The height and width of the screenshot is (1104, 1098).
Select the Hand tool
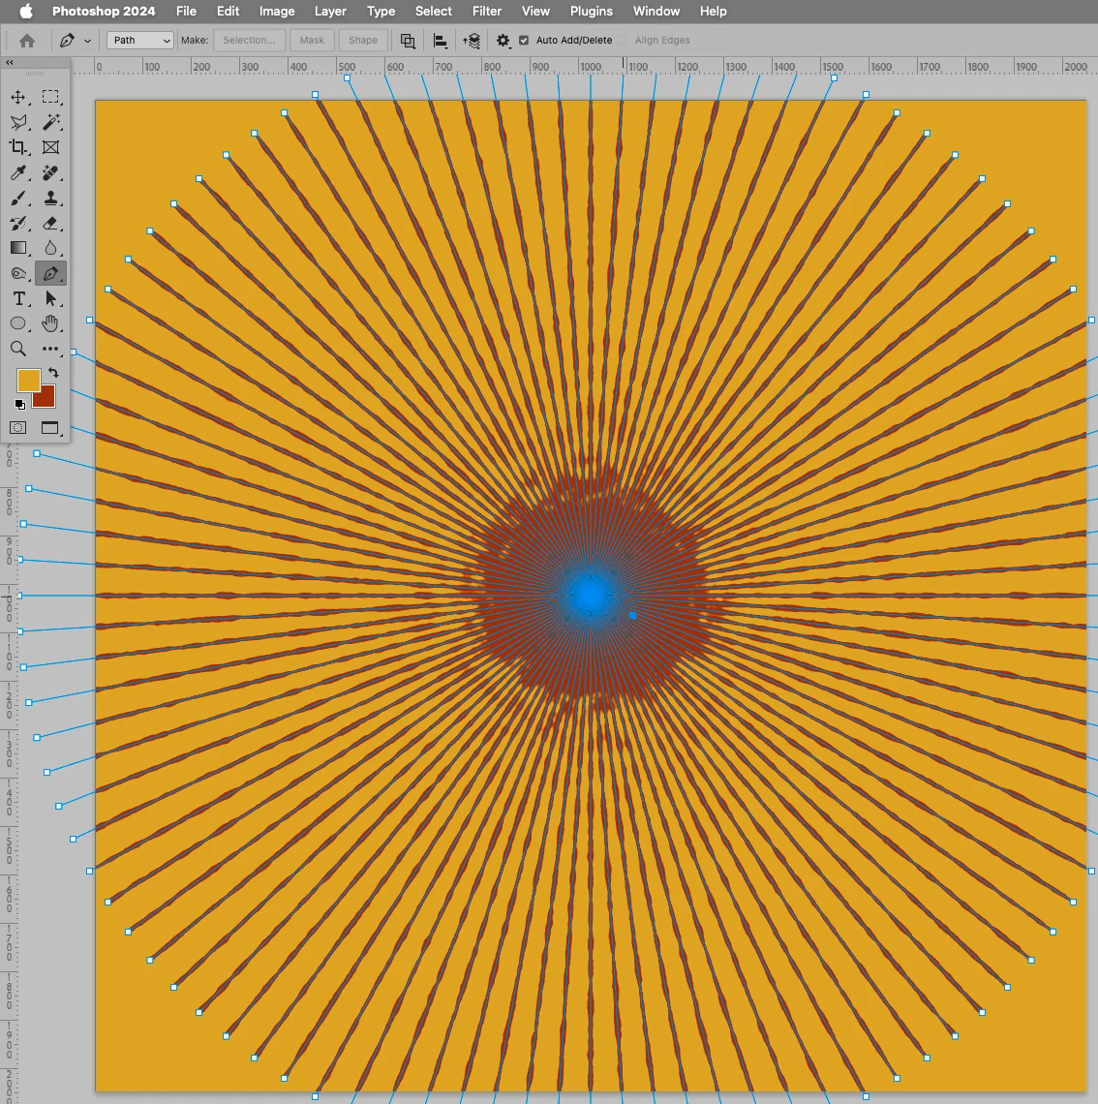(50, 323)
